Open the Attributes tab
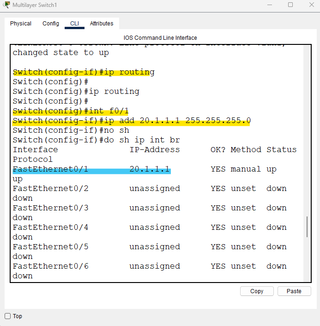 click(102, 24)
